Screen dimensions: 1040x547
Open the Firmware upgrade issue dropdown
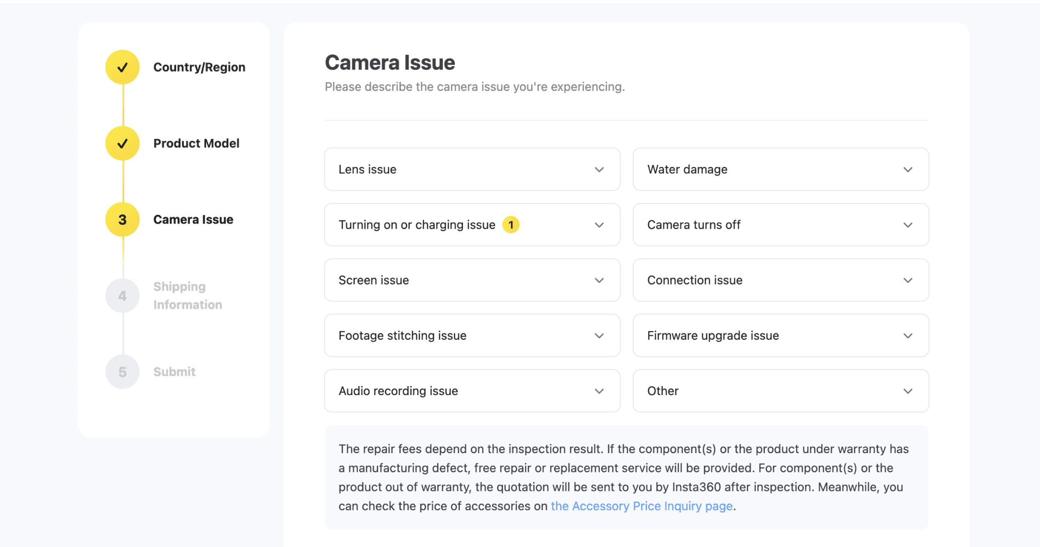[781, 336]
